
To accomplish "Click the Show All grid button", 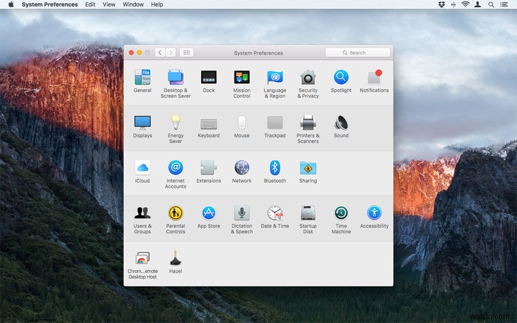I will coord(186,52).
